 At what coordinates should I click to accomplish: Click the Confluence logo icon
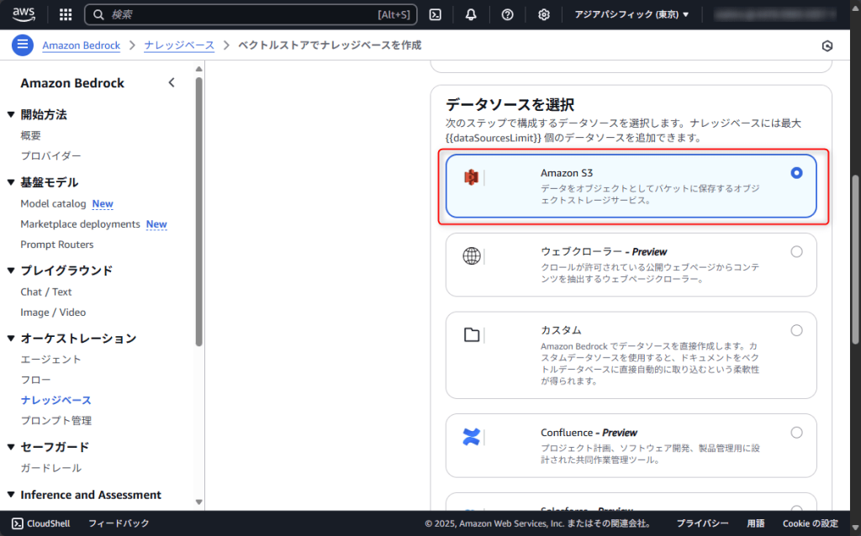pyautogui.click(x=471, y=437)
